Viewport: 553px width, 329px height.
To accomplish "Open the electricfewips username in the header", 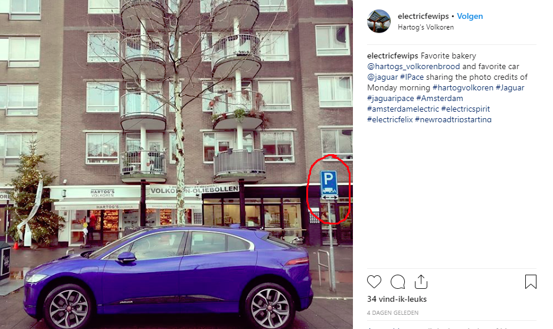I will click(423, 16).
